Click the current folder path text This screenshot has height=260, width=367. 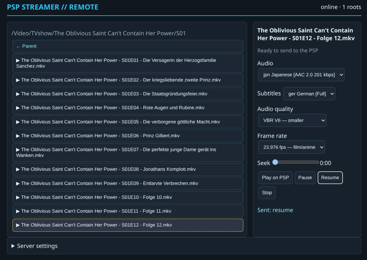click(99, 33)
